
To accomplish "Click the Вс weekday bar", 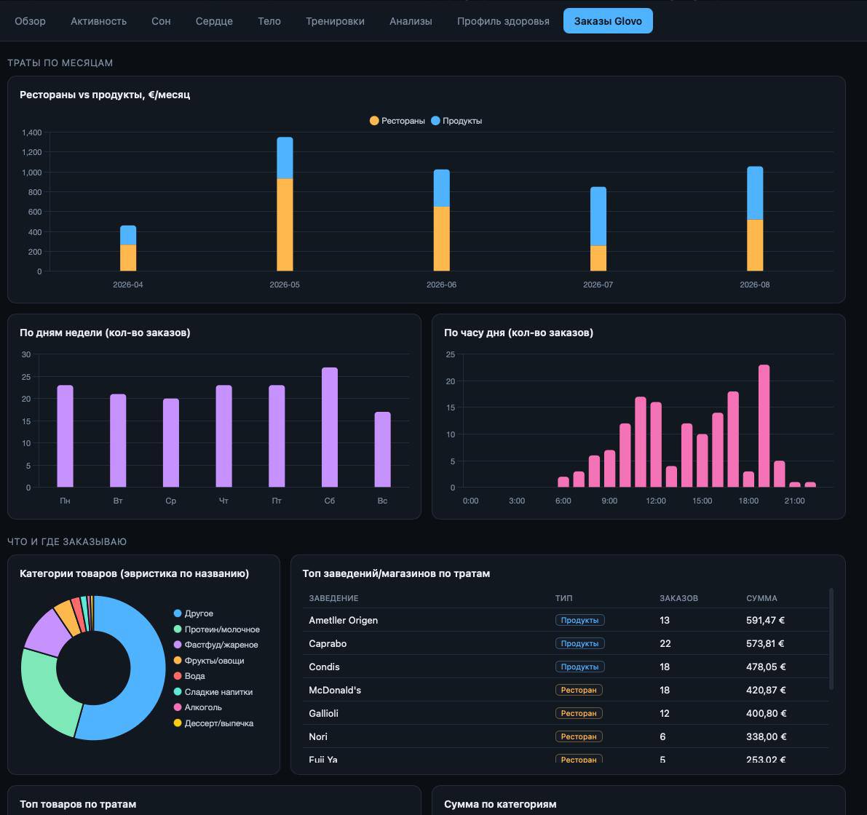I will pos(383,449).
